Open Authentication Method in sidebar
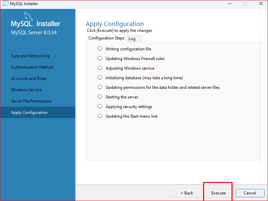Viewport: 268px width, 201px height. pyautogui.click(x=32, y=67)
